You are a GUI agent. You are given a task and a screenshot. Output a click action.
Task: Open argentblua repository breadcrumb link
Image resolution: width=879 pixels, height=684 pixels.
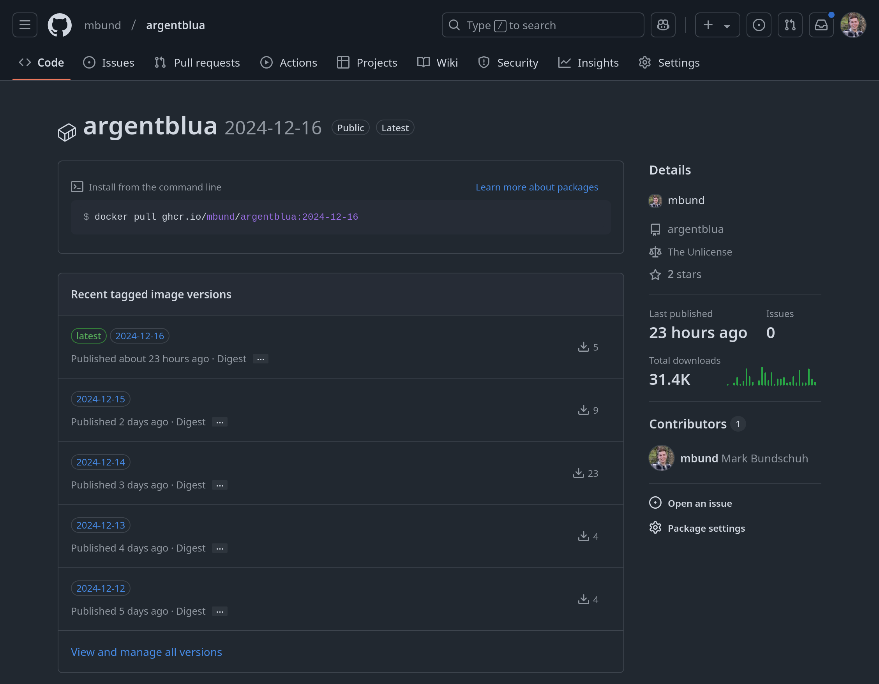[175, 25]
